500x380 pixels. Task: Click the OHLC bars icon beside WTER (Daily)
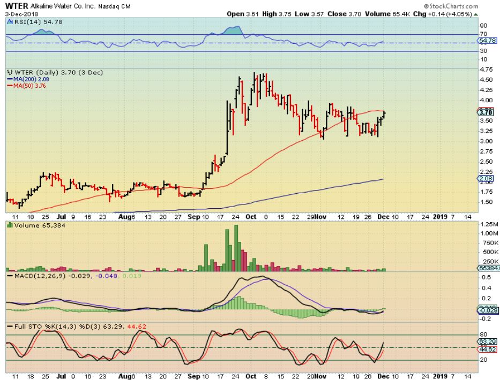pos(9,72)
